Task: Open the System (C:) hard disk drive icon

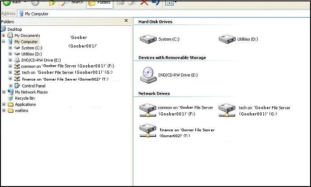Action: coord(148,39)
